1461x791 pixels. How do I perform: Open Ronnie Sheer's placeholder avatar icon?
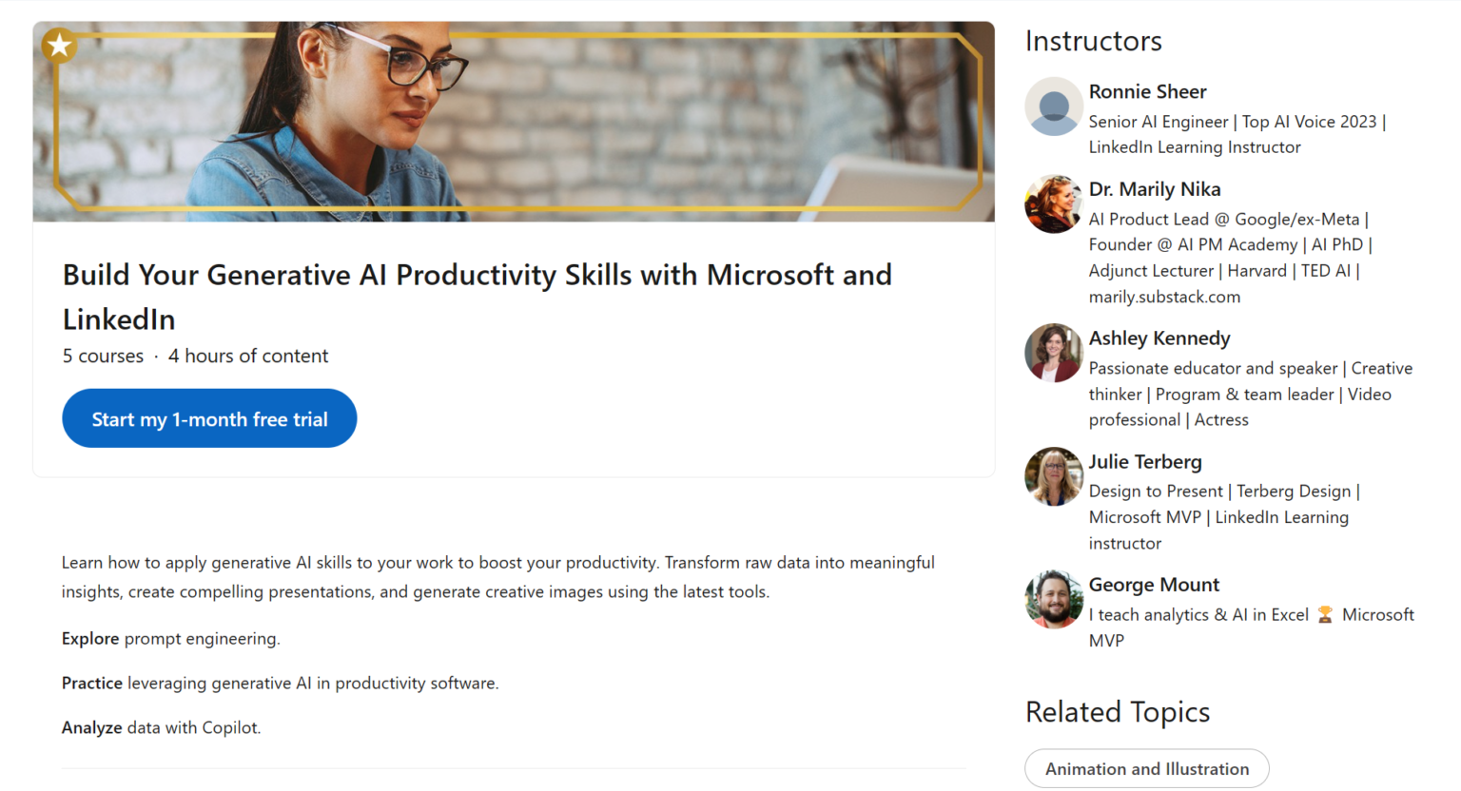pyautogui.click(x=1053, y=106)
